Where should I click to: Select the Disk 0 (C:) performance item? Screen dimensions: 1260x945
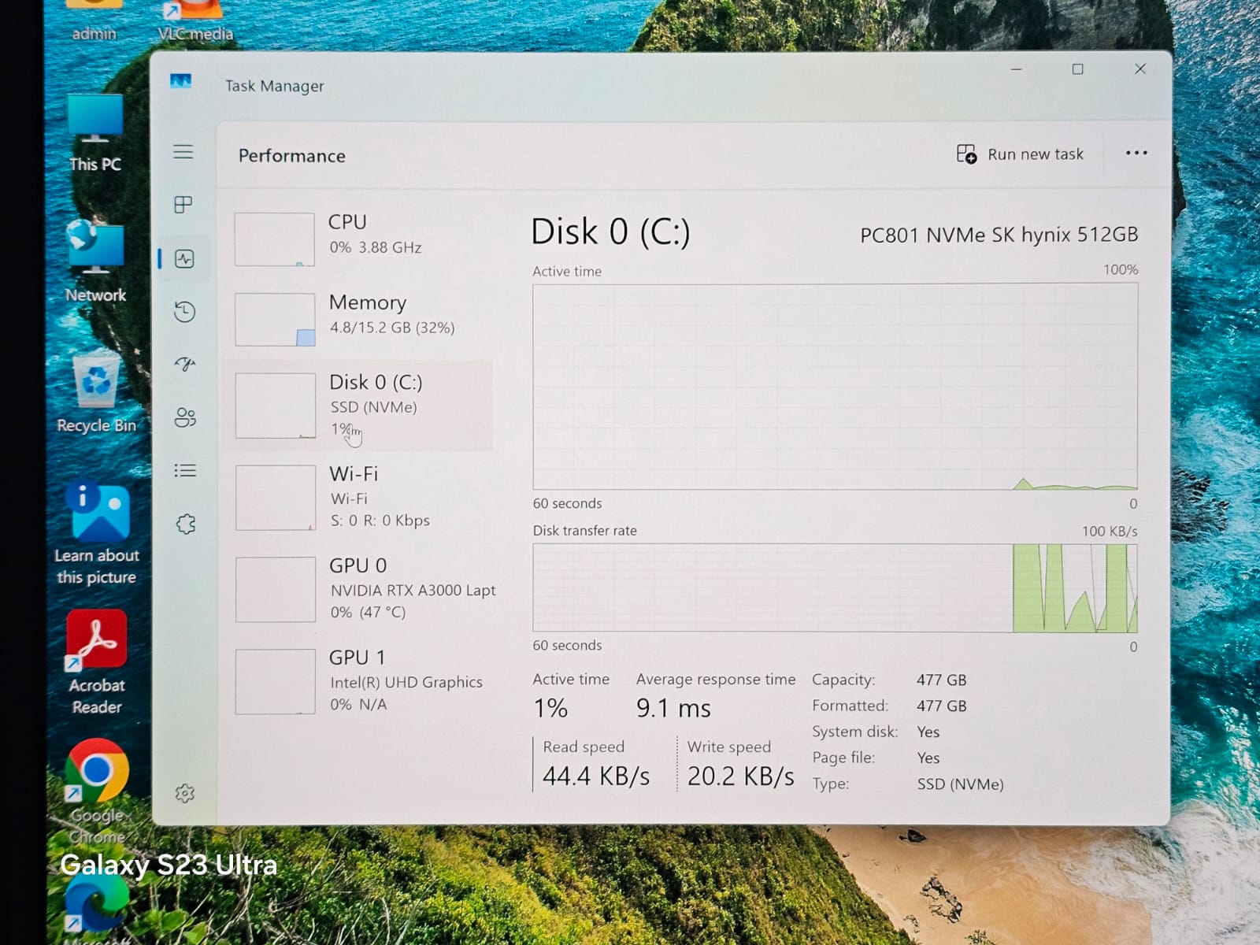(358, 406)
